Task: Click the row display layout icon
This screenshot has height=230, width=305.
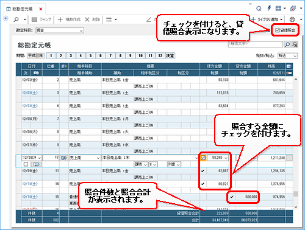Action: click(109, 19)
